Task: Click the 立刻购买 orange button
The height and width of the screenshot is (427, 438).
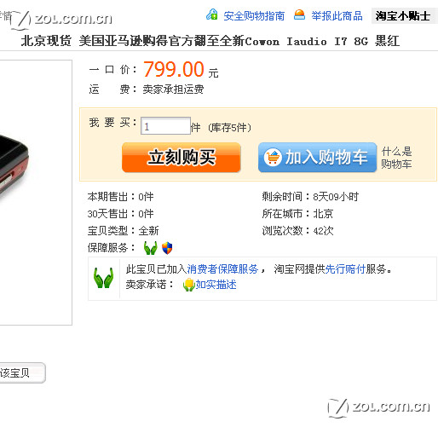Action: tap(182, 157)
